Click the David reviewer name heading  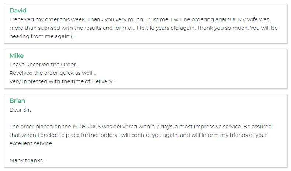point(18,11)
